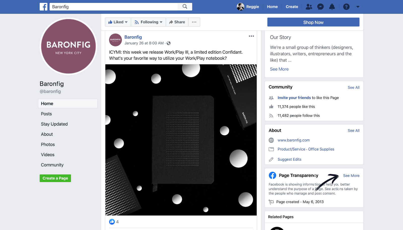This screenshot has width=403, height=230.
Task: Open the page's three-dot more menu
Action: point(194,22)
